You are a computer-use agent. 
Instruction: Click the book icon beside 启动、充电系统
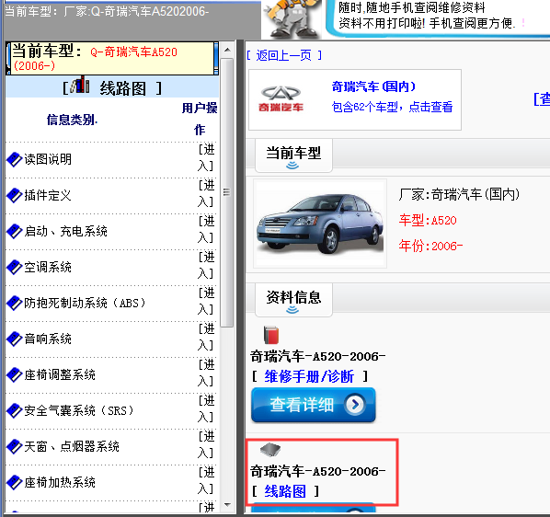pyautogui.click(x=15, y=232)
